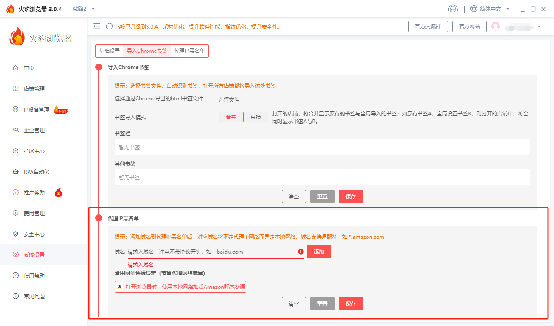Click the 添加 domain button
554x326 pixels.
pos(319,252)
